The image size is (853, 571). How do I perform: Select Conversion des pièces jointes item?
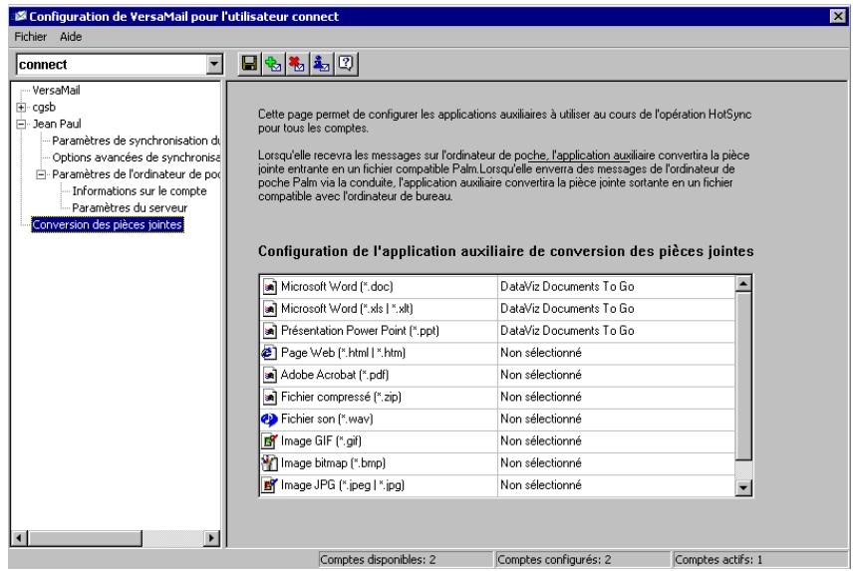(108, 224)
